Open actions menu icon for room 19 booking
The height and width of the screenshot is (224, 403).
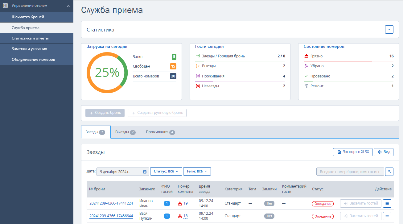(x=387, y=203)
